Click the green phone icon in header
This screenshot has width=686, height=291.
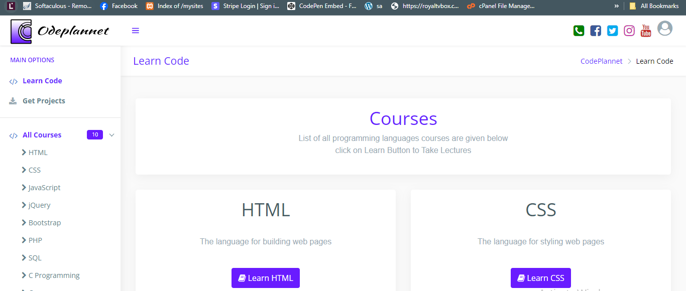pos(579,31)
